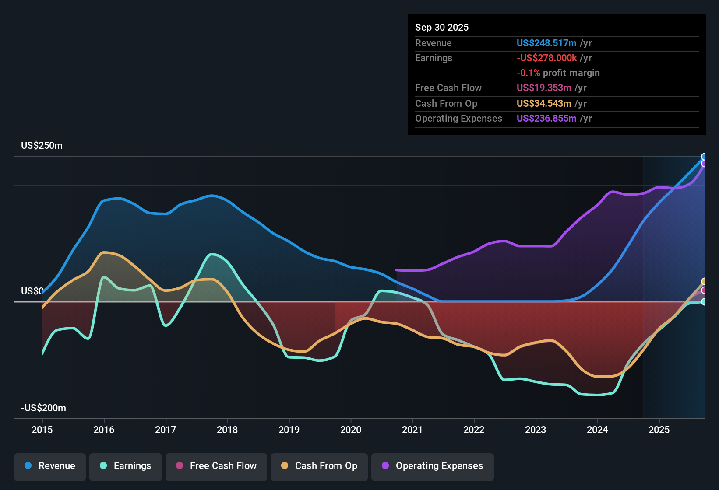719x490 pixels.
Task: Click the 2017 x-axis label
Action: (166, 430)
